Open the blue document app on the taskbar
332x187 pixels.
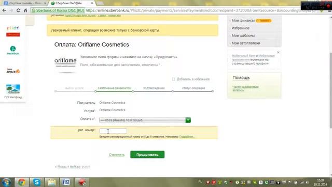pyautogui.click(x=67, y=182)
